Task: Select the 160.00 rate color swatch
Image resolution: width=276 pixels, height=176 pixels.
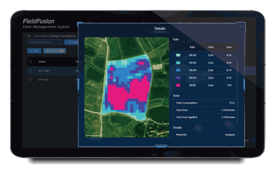Action: pyautogui.click(x=178, y=63)
